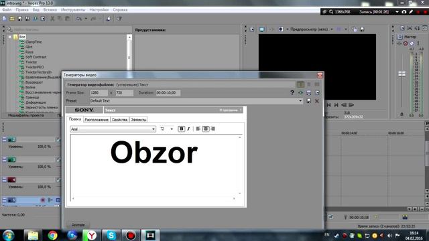Open the Правка menu

coord(22,10)
